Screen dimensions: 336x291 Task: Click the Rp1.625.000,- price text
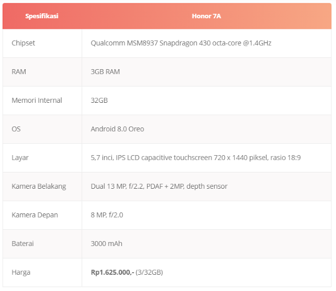(x=112, y=272)
